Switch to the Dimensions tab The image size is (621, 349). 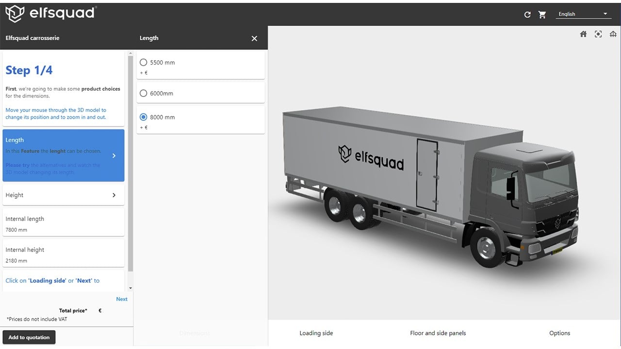coord(195,333)
